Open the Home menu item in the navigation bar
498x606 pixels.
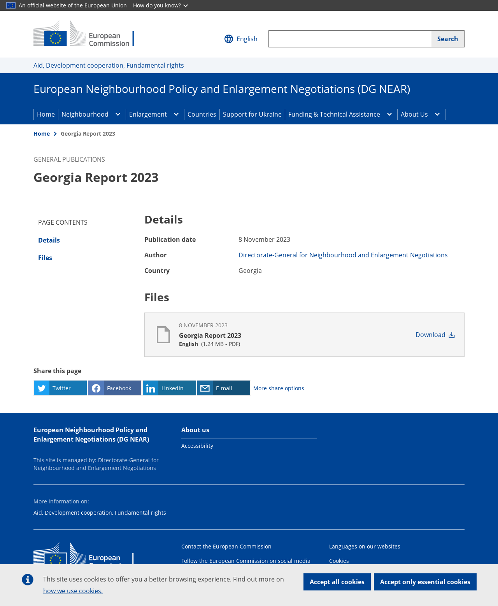[x=46, y=114]
